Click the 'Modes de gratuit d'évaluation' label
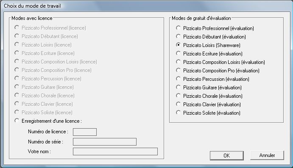The width and height of the screenshot is (293, 168). point(201,18)
